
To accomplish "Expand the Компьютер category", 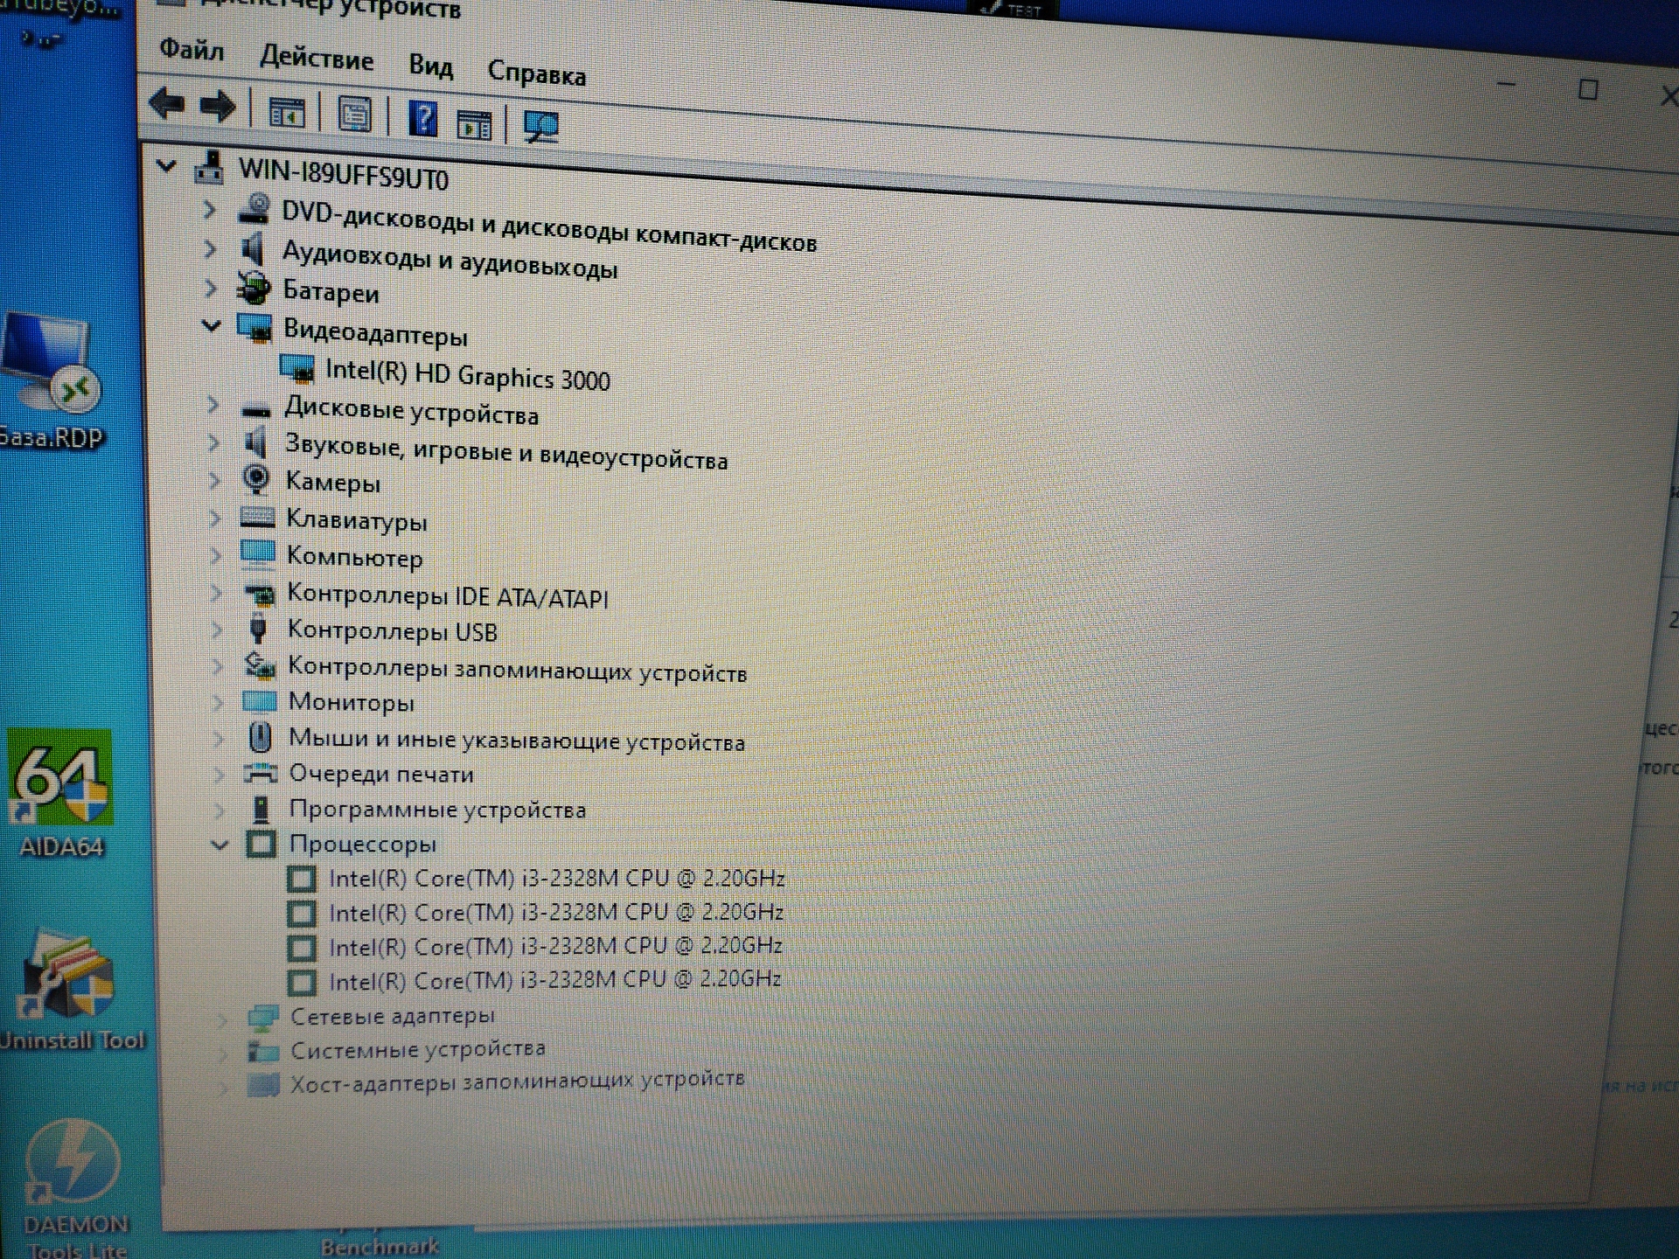I will click(215, 554).
